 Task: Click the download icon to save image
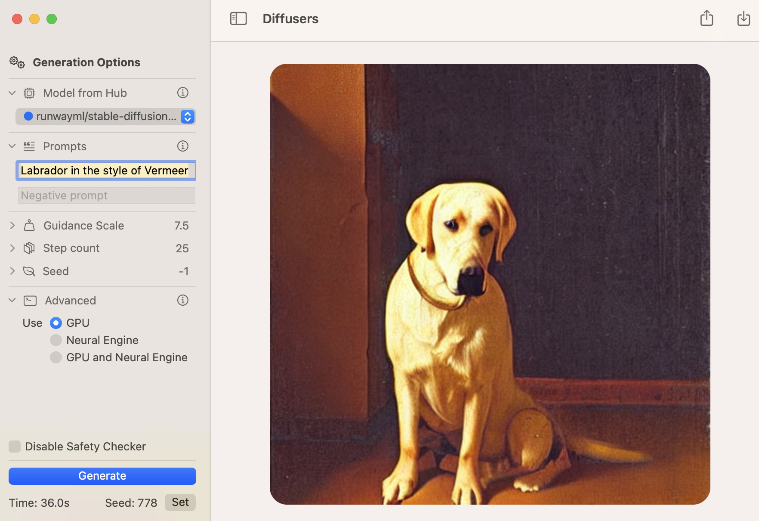click(x=743, y=18)
